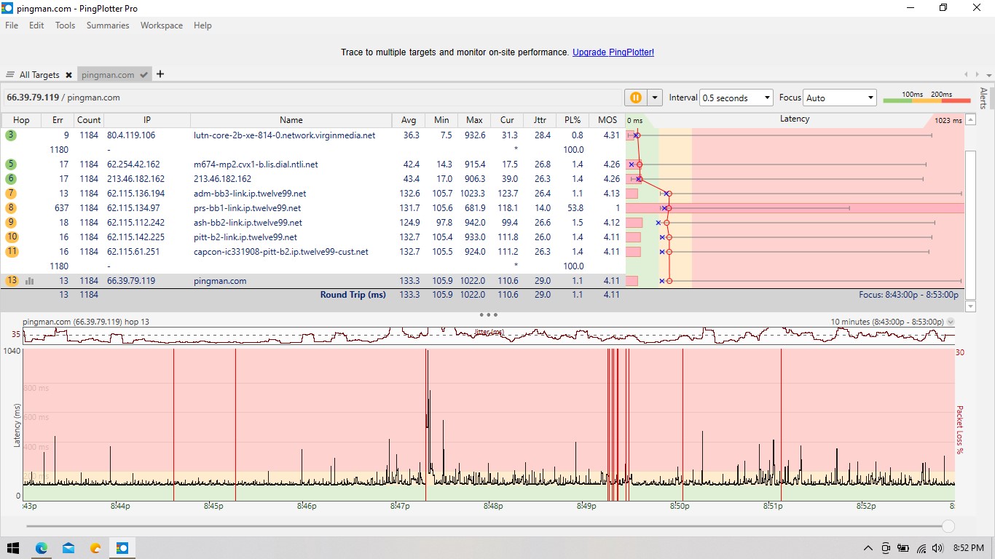Image resolution: width=995 pixels, height=559 pixels.
Task: Open the Alerts side panel
Action: [x=983, y=98]
